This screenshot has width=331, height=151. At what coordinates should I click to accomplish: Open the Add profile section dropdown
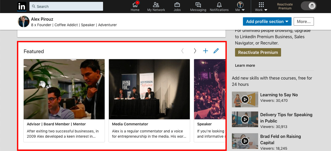click(x=267, y=21)
